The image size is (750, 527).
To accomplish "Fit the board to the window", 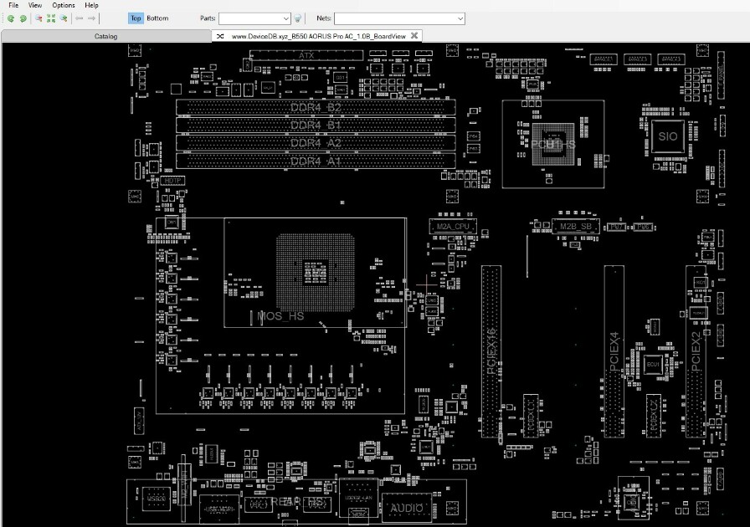I will pyautogui.click(x=51, y=18).
